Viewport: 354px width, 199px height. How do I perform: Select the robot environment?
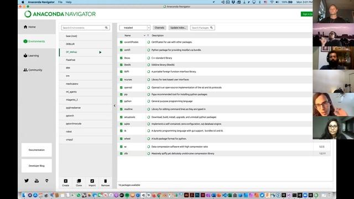pos(85,132)
